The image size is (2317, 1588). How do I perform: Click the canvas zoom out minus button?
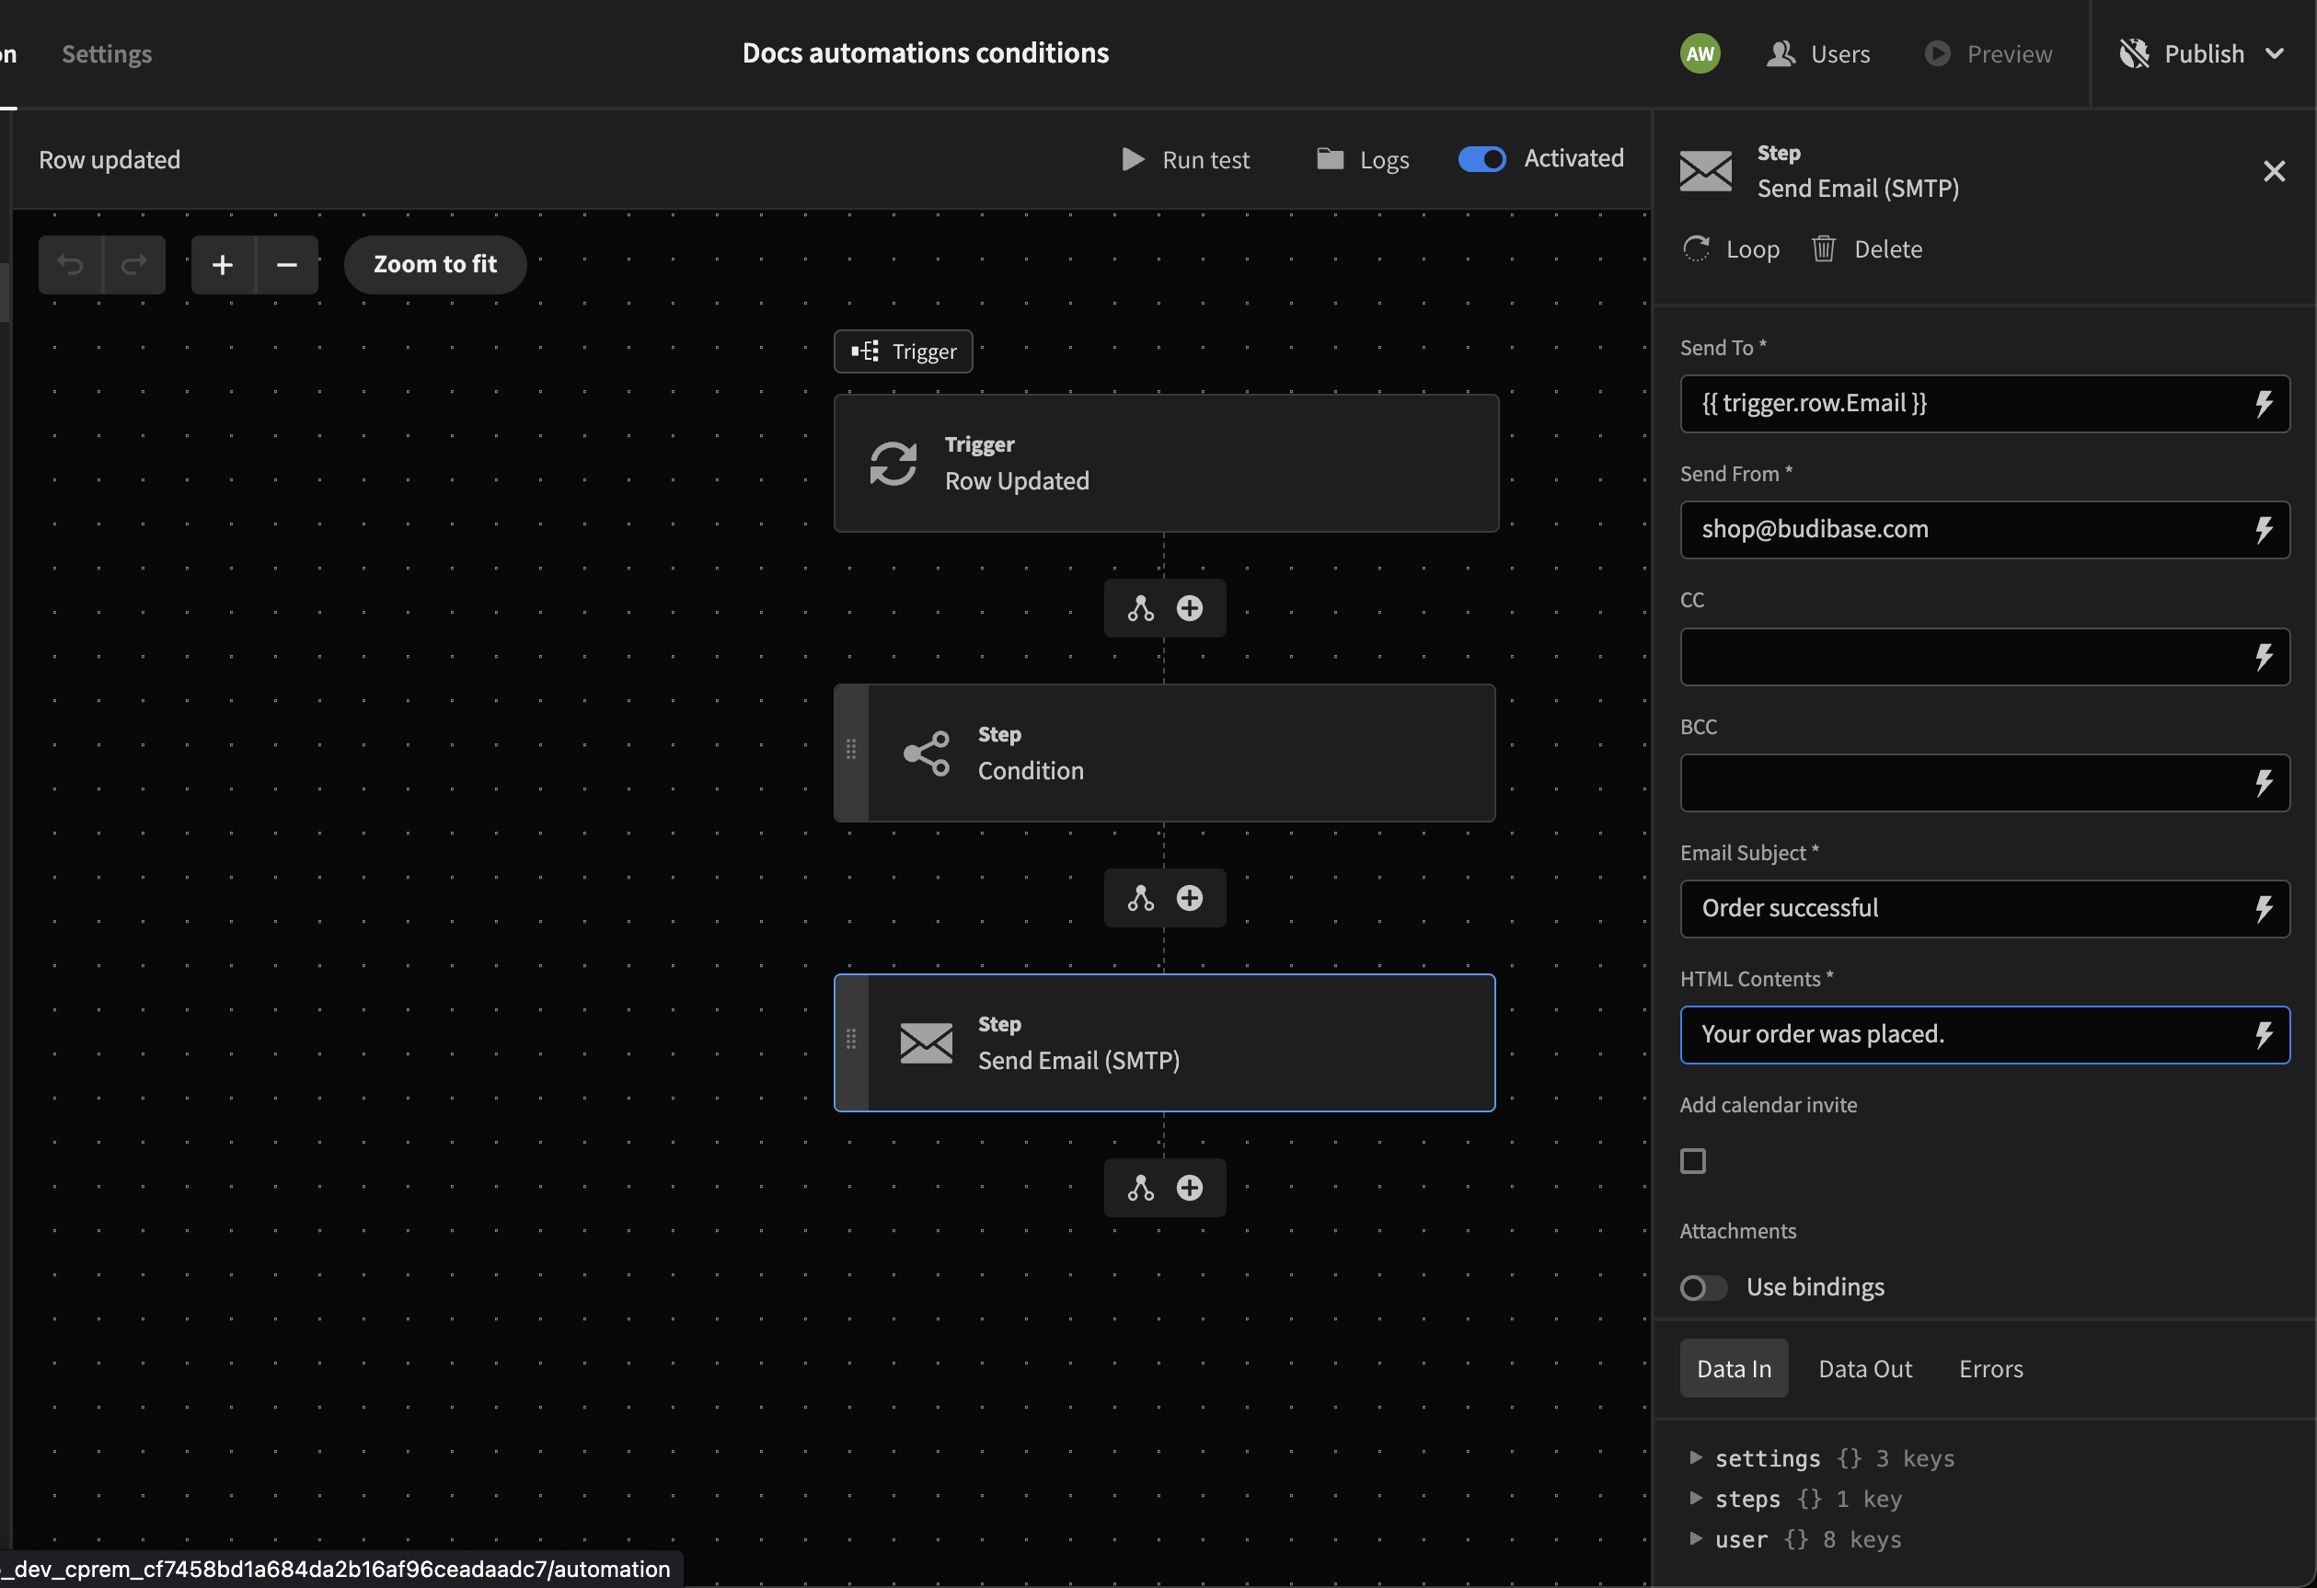(287, 264)
